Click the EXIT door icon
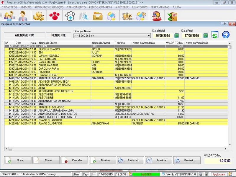The width and height of the screenshot is (236, 177). click(x=173, y=16)
